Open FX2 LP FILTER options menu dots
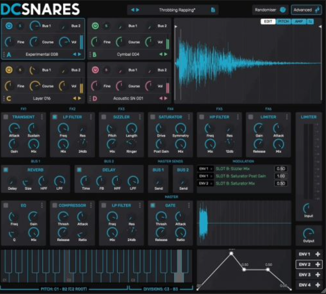This screenshot has height=294, width=326. click(x=91, y=117)
